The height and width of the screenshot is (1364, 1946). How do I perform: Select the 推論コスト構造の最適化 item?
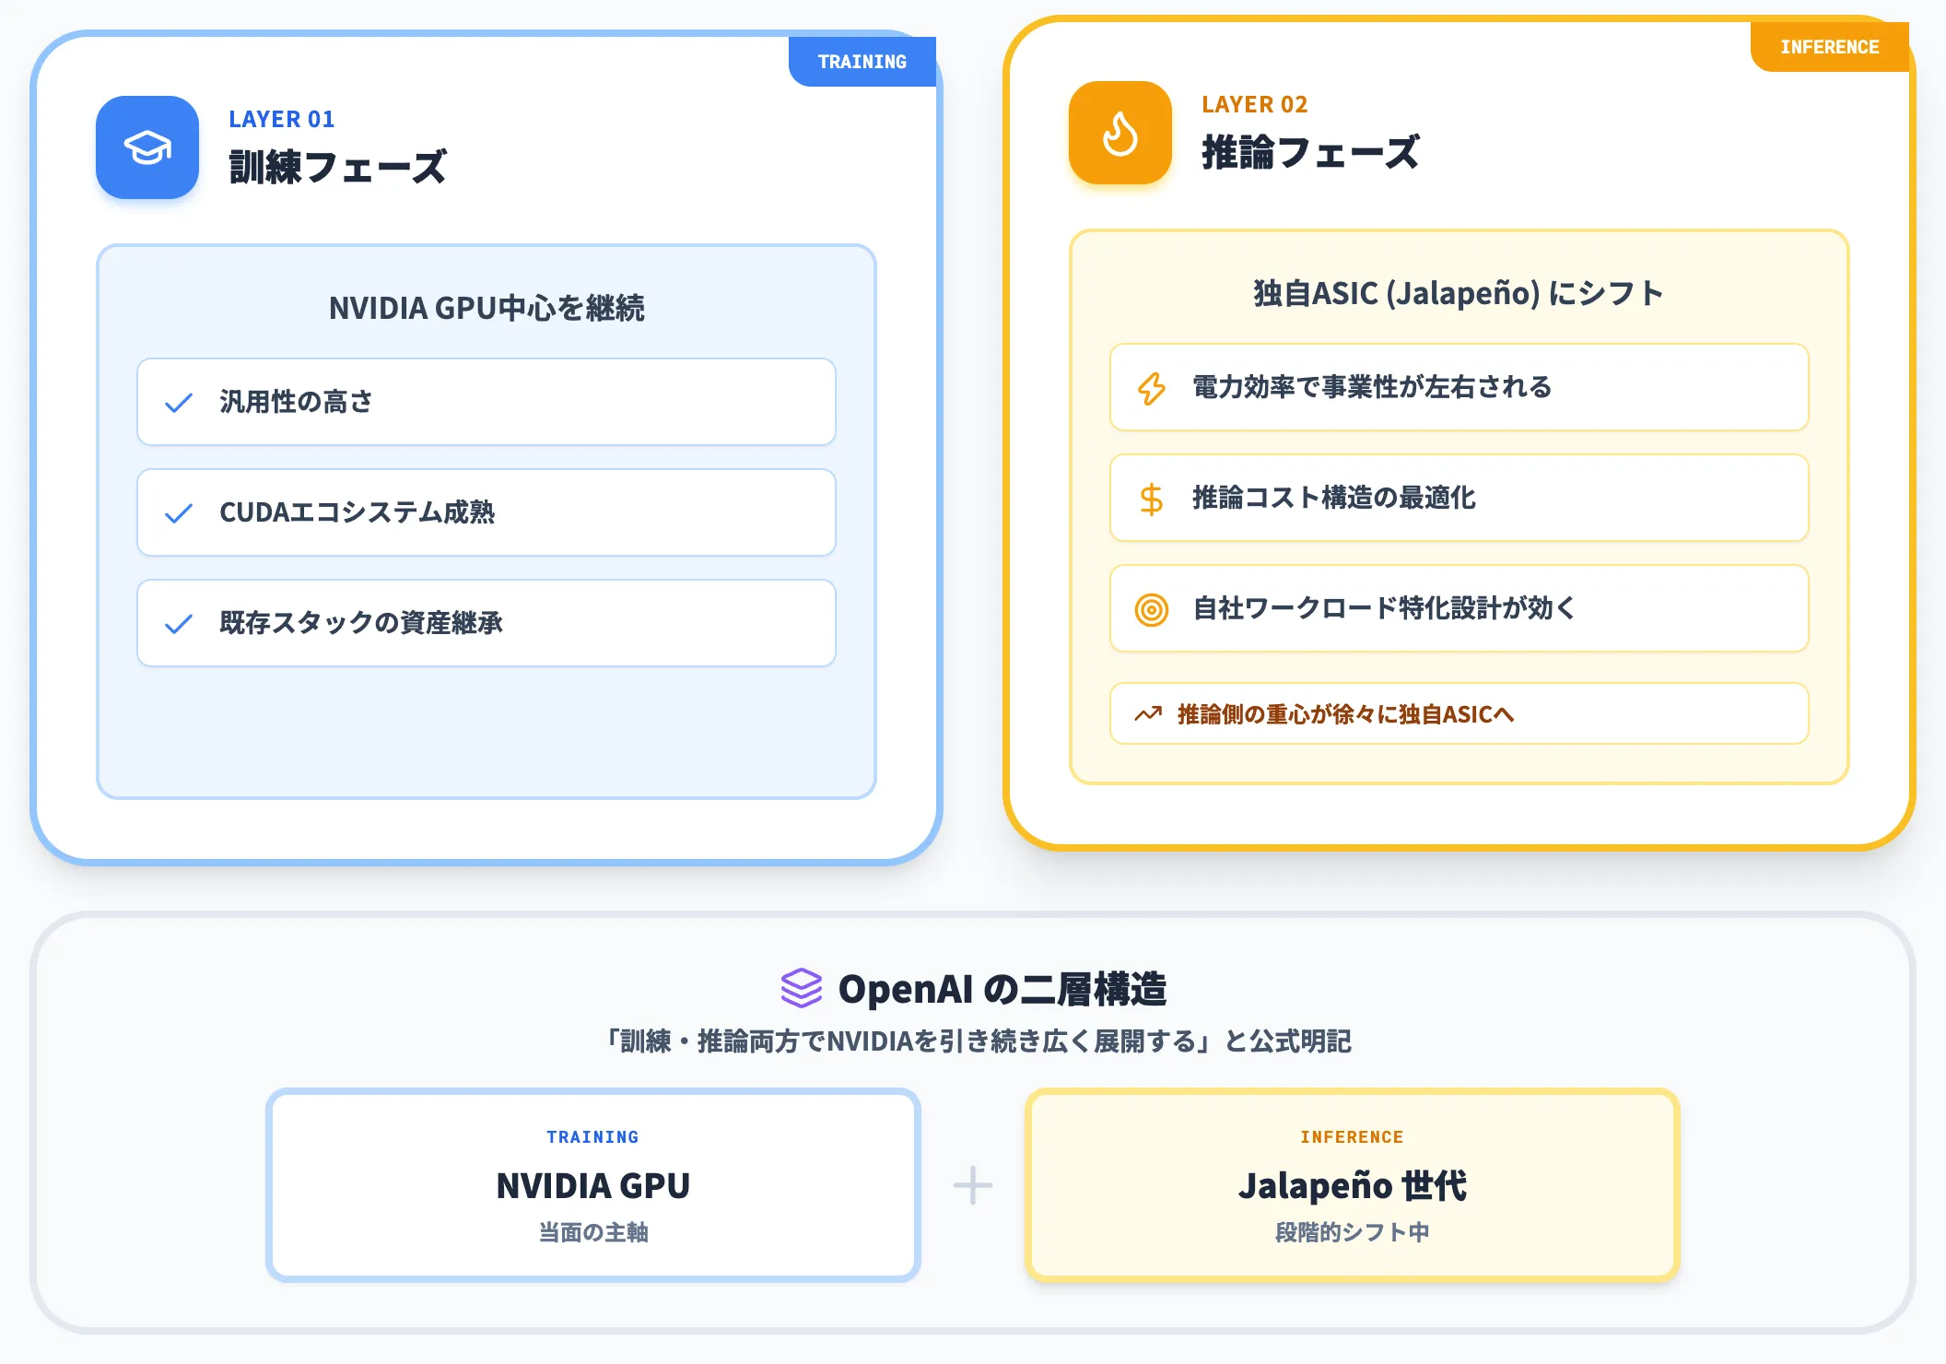click(x=1459, y=498)
